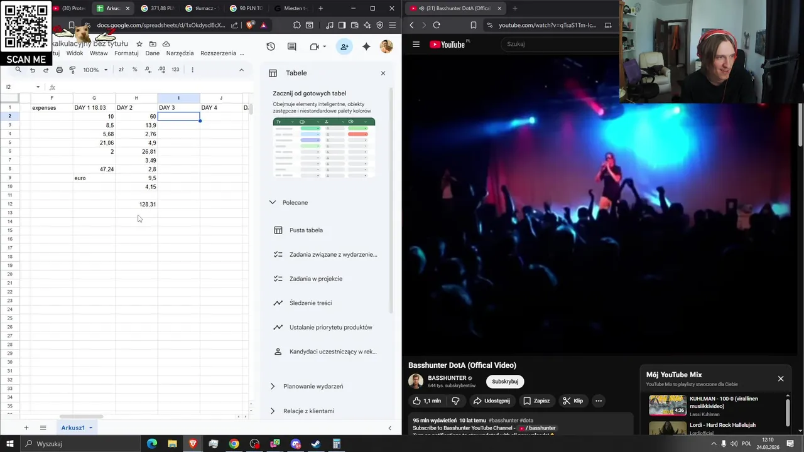Expand Relacje z klientami section

point(272,411)
